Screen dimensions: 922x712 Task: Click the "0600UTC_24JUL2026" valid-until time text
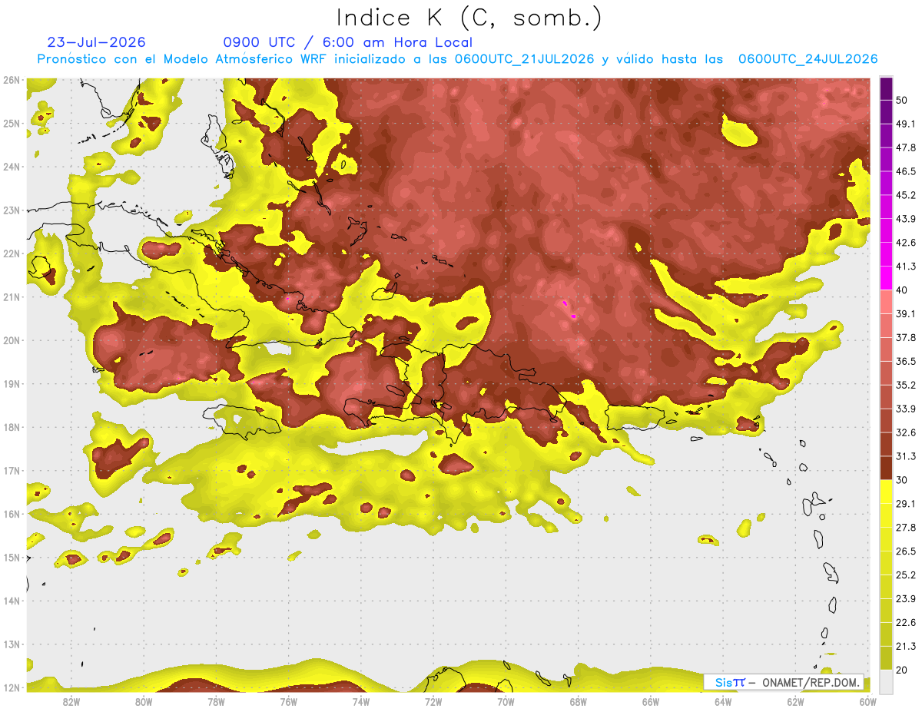(808, 59)
